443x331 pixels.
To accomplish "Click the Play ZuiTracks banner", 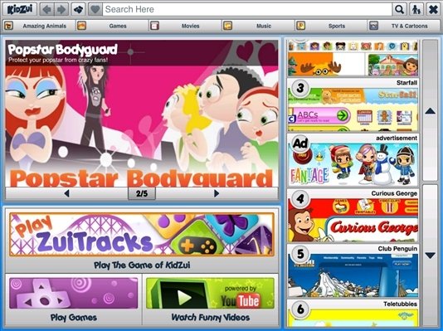I will pyautogui.click(x=142, y=235).
